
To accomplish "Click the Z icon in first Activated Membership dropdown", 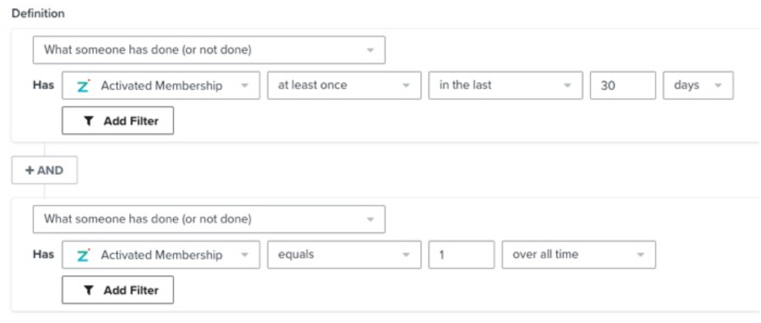I will (x=83, y=86).
